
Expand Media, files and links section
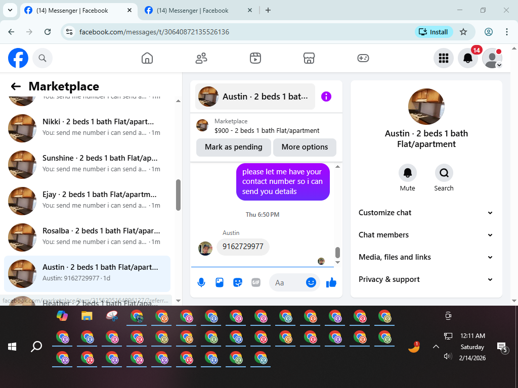(426, 257)
